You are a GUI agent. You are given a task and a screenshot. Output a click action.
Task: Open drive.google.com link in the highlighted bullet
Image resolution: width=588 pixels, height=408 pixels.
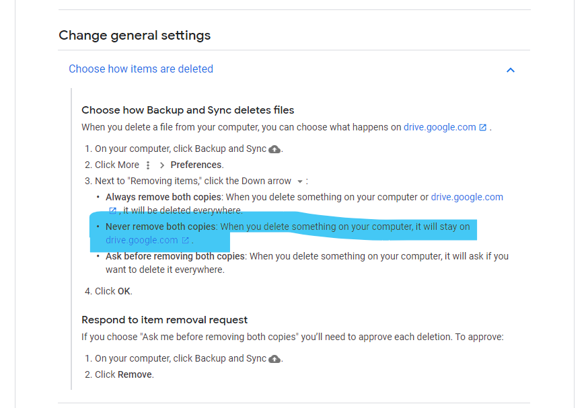click(x=141, y=240)
